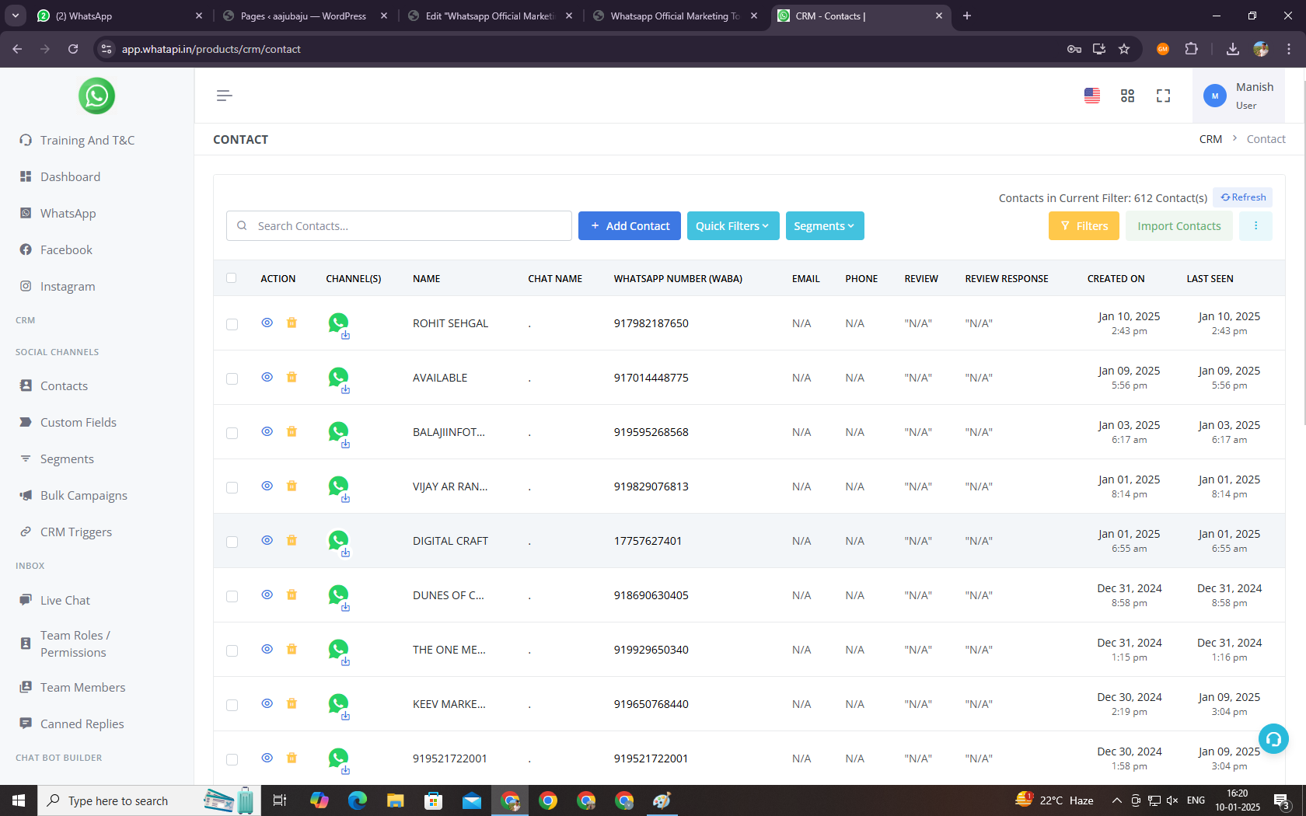Select THE ONE ME... row checkbox
Image resolution: width=1306 pixels, height=816 pixels.
[232, 650]
